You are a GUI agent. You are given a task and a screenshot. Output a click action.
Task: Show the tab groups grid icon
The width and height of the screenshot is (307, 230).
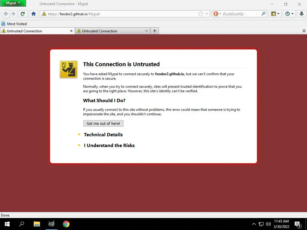coord(304,31)
